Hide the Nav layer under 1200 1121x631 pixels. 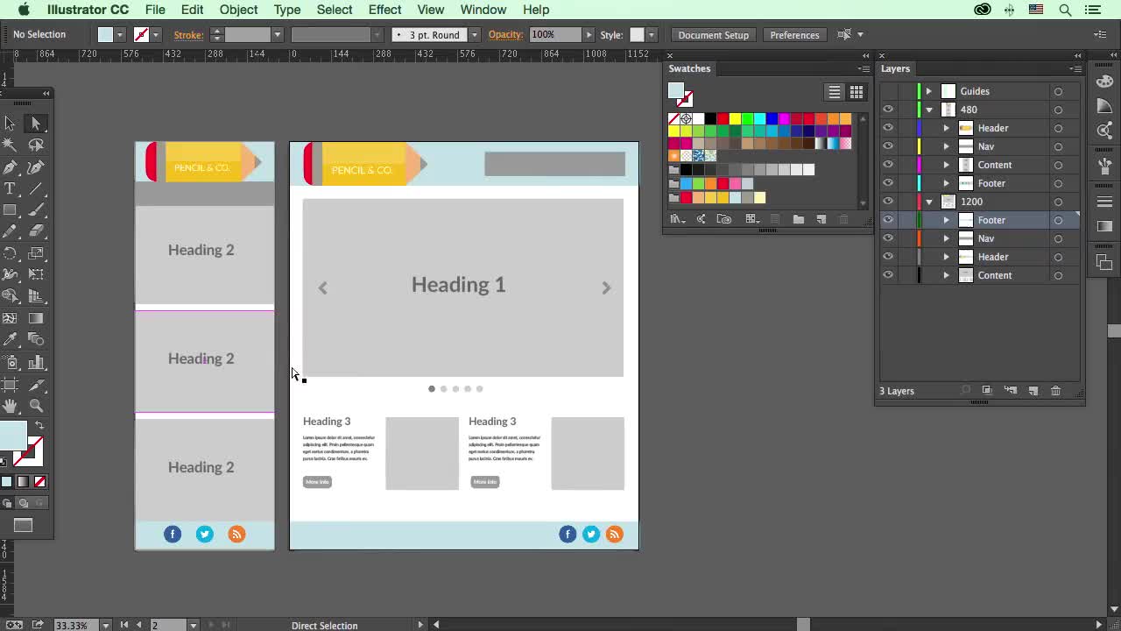point(888,238)
